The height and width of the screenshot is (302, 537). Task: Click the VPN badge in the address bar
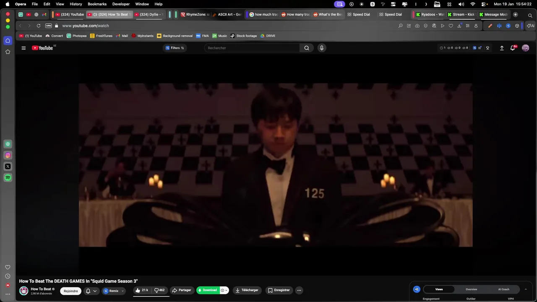(x=48, y=26)
